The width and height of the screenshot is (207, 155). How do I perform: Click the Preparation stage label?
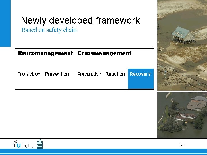pyautogui.click(x=89, y=74)
